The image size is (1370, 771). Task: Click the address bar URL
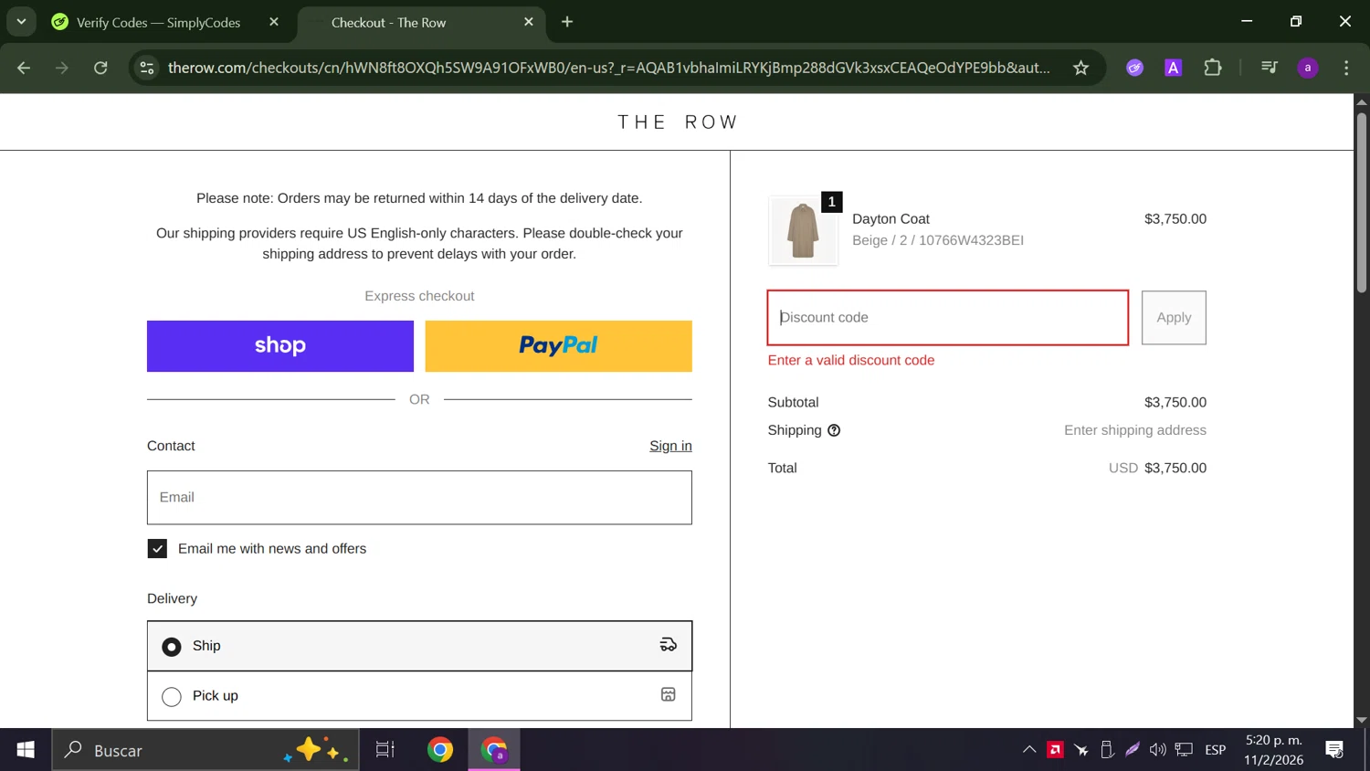[608, 68]
